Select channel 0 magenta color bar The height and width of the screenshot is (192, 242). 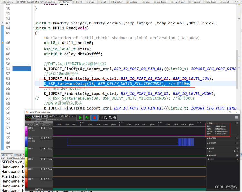[x=26, y=131]
